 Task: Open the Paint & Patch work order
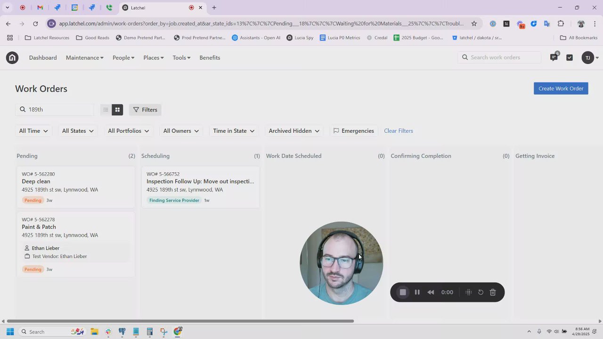point(76,244)
